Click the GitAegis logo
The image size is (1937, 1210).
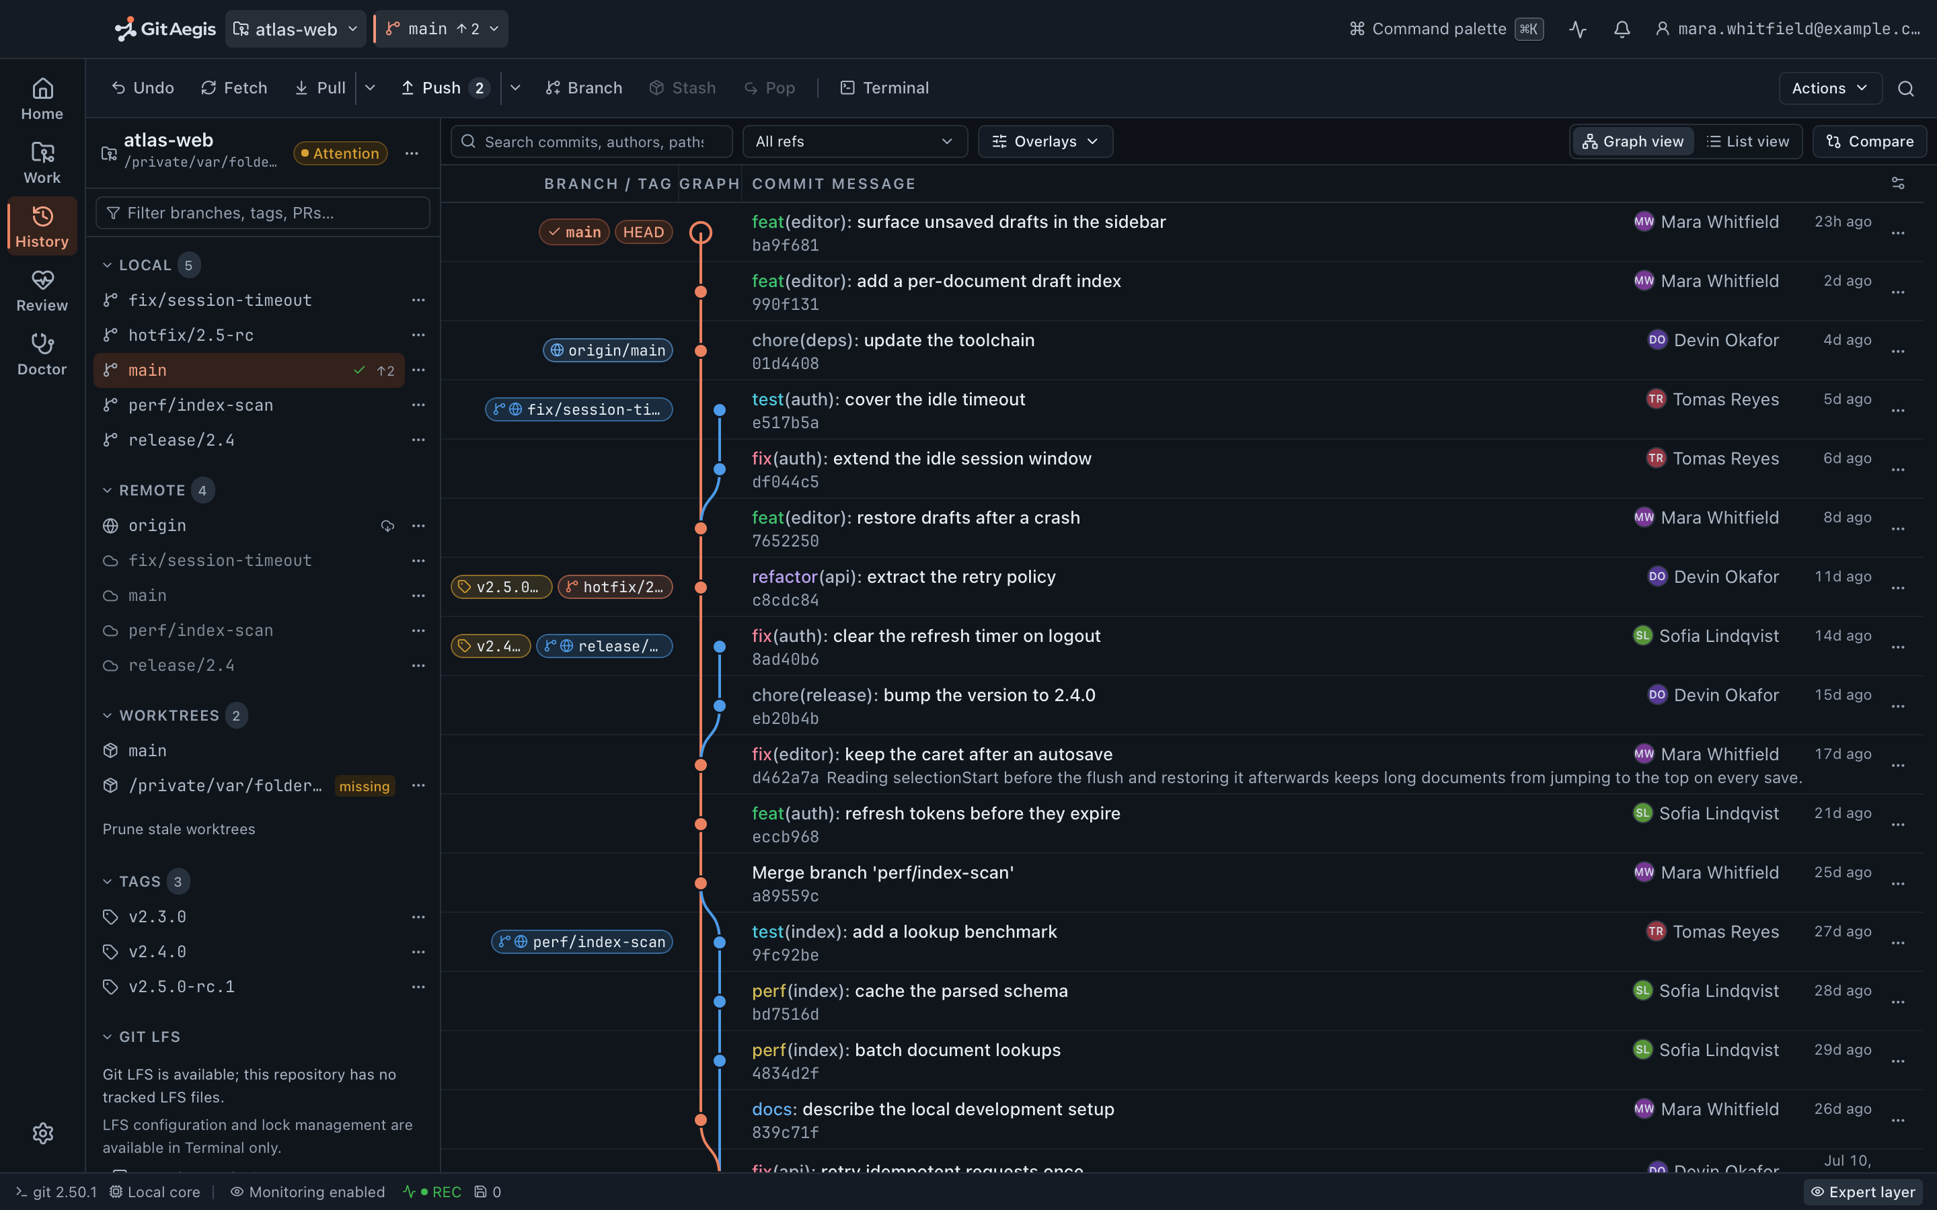tap(165, 30)
